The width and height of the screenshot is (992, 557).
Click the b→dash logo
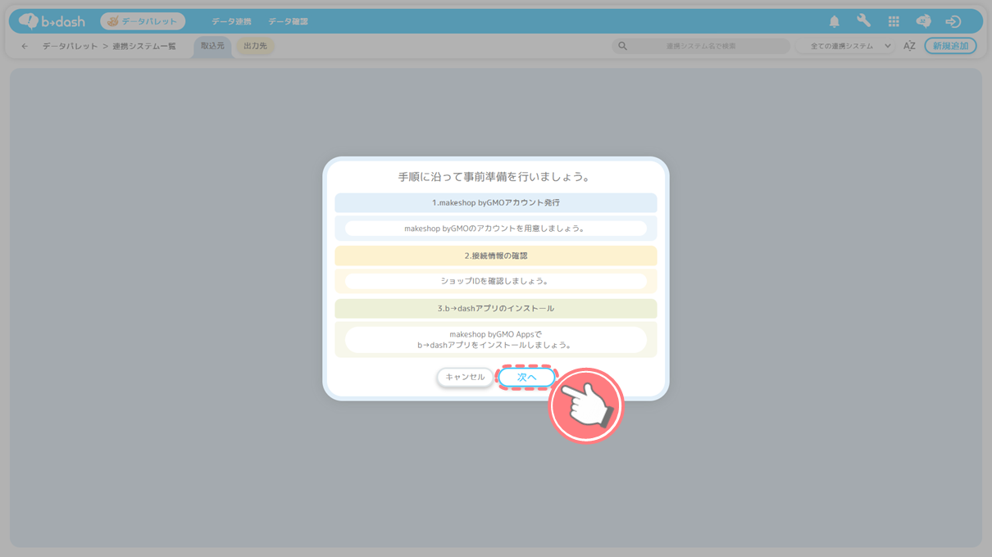(52, 21)
